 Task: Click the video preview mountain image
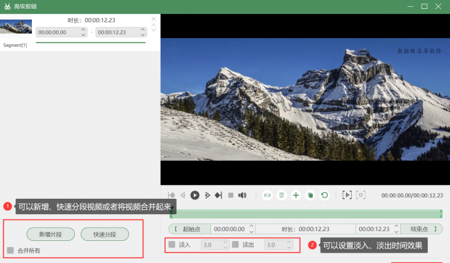click(x=305, y=99)
